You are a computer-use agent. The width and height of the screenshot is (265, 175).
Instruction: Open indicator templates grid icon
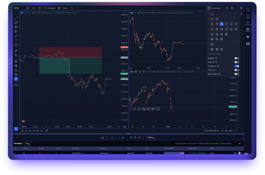pyautogui.click(x=59, y=8)
